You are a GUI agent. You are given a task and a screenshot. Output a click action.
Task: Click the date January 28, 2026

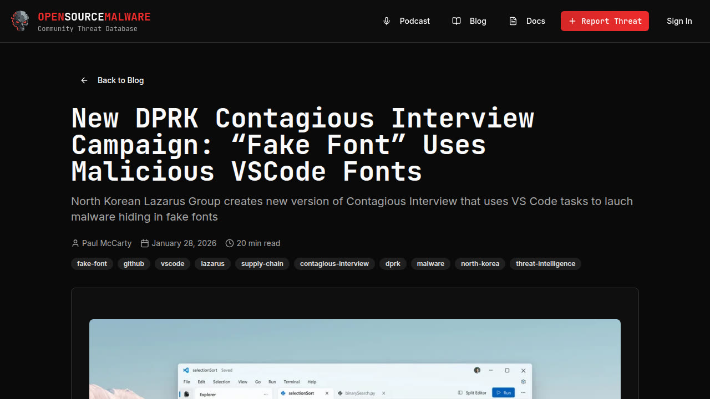(184, 243)
